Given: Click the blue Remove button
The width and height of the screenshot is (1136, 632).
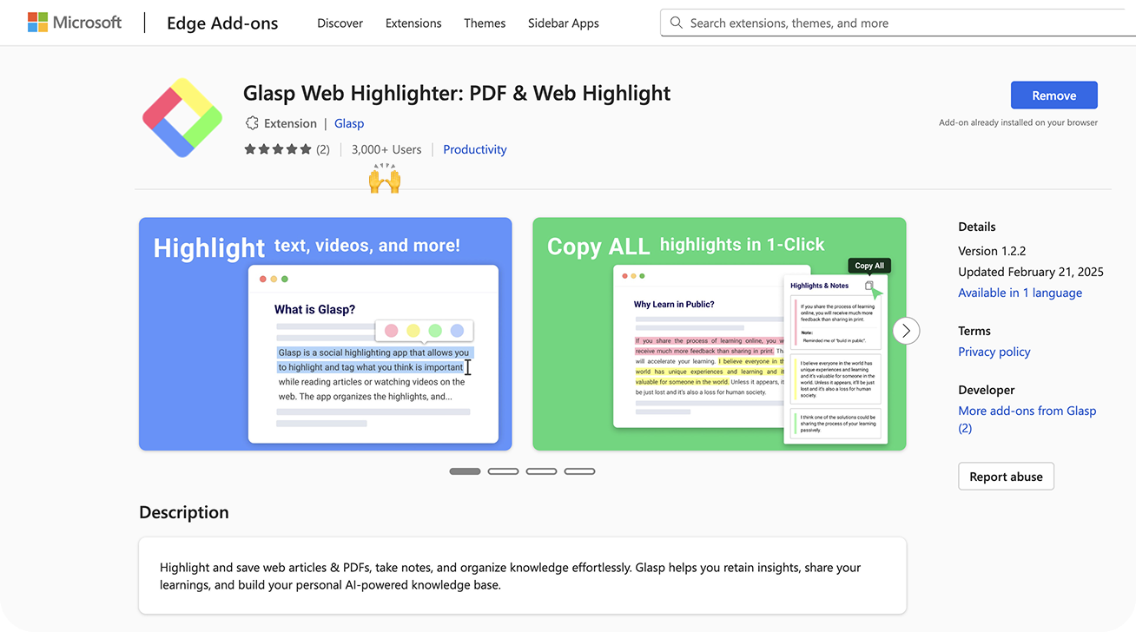Looking at the screenshot, I should point(1054,95).
